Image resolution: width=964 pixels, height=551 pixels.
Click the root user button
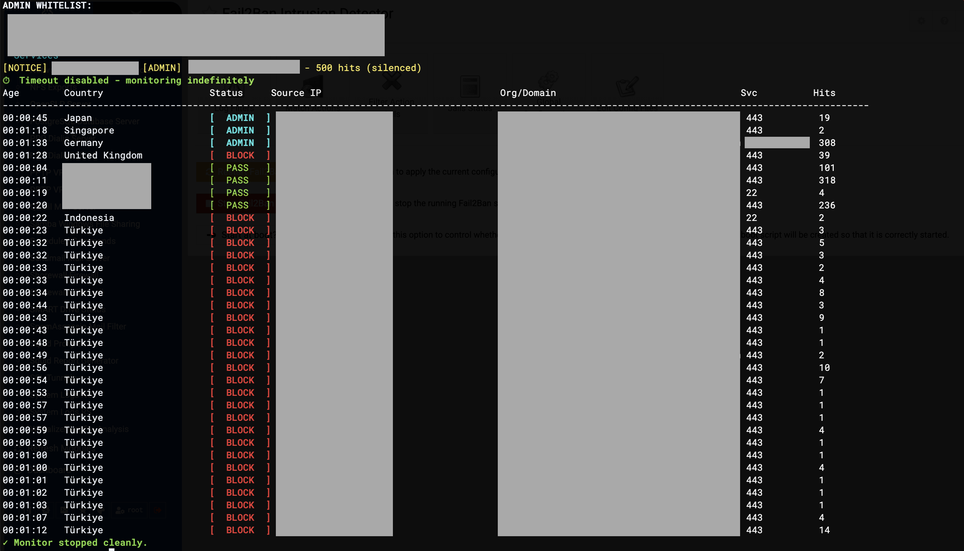coord(130,510)
